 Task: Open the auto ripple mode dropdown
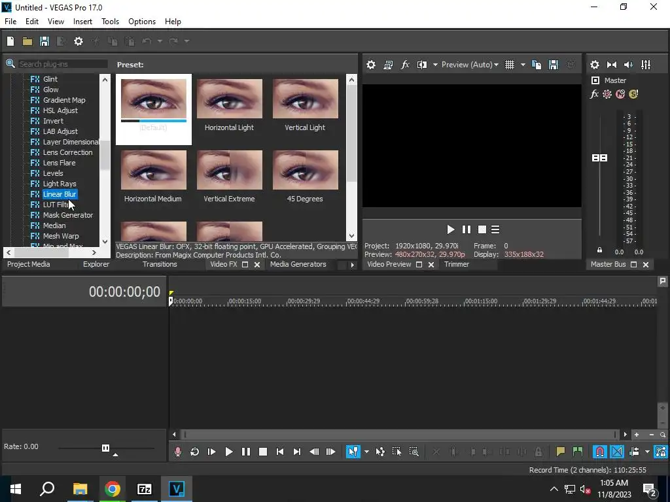(647, 452)
